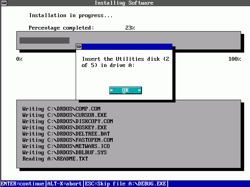
Task: Click the Installing Software title bar
Action: click(x=125, y=3)
